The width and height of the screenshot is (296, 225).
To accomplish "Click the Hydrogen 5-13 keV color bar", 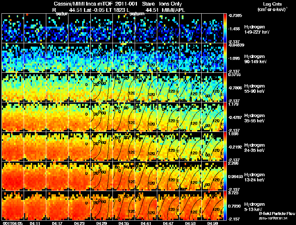I will (x=225, y=205).
